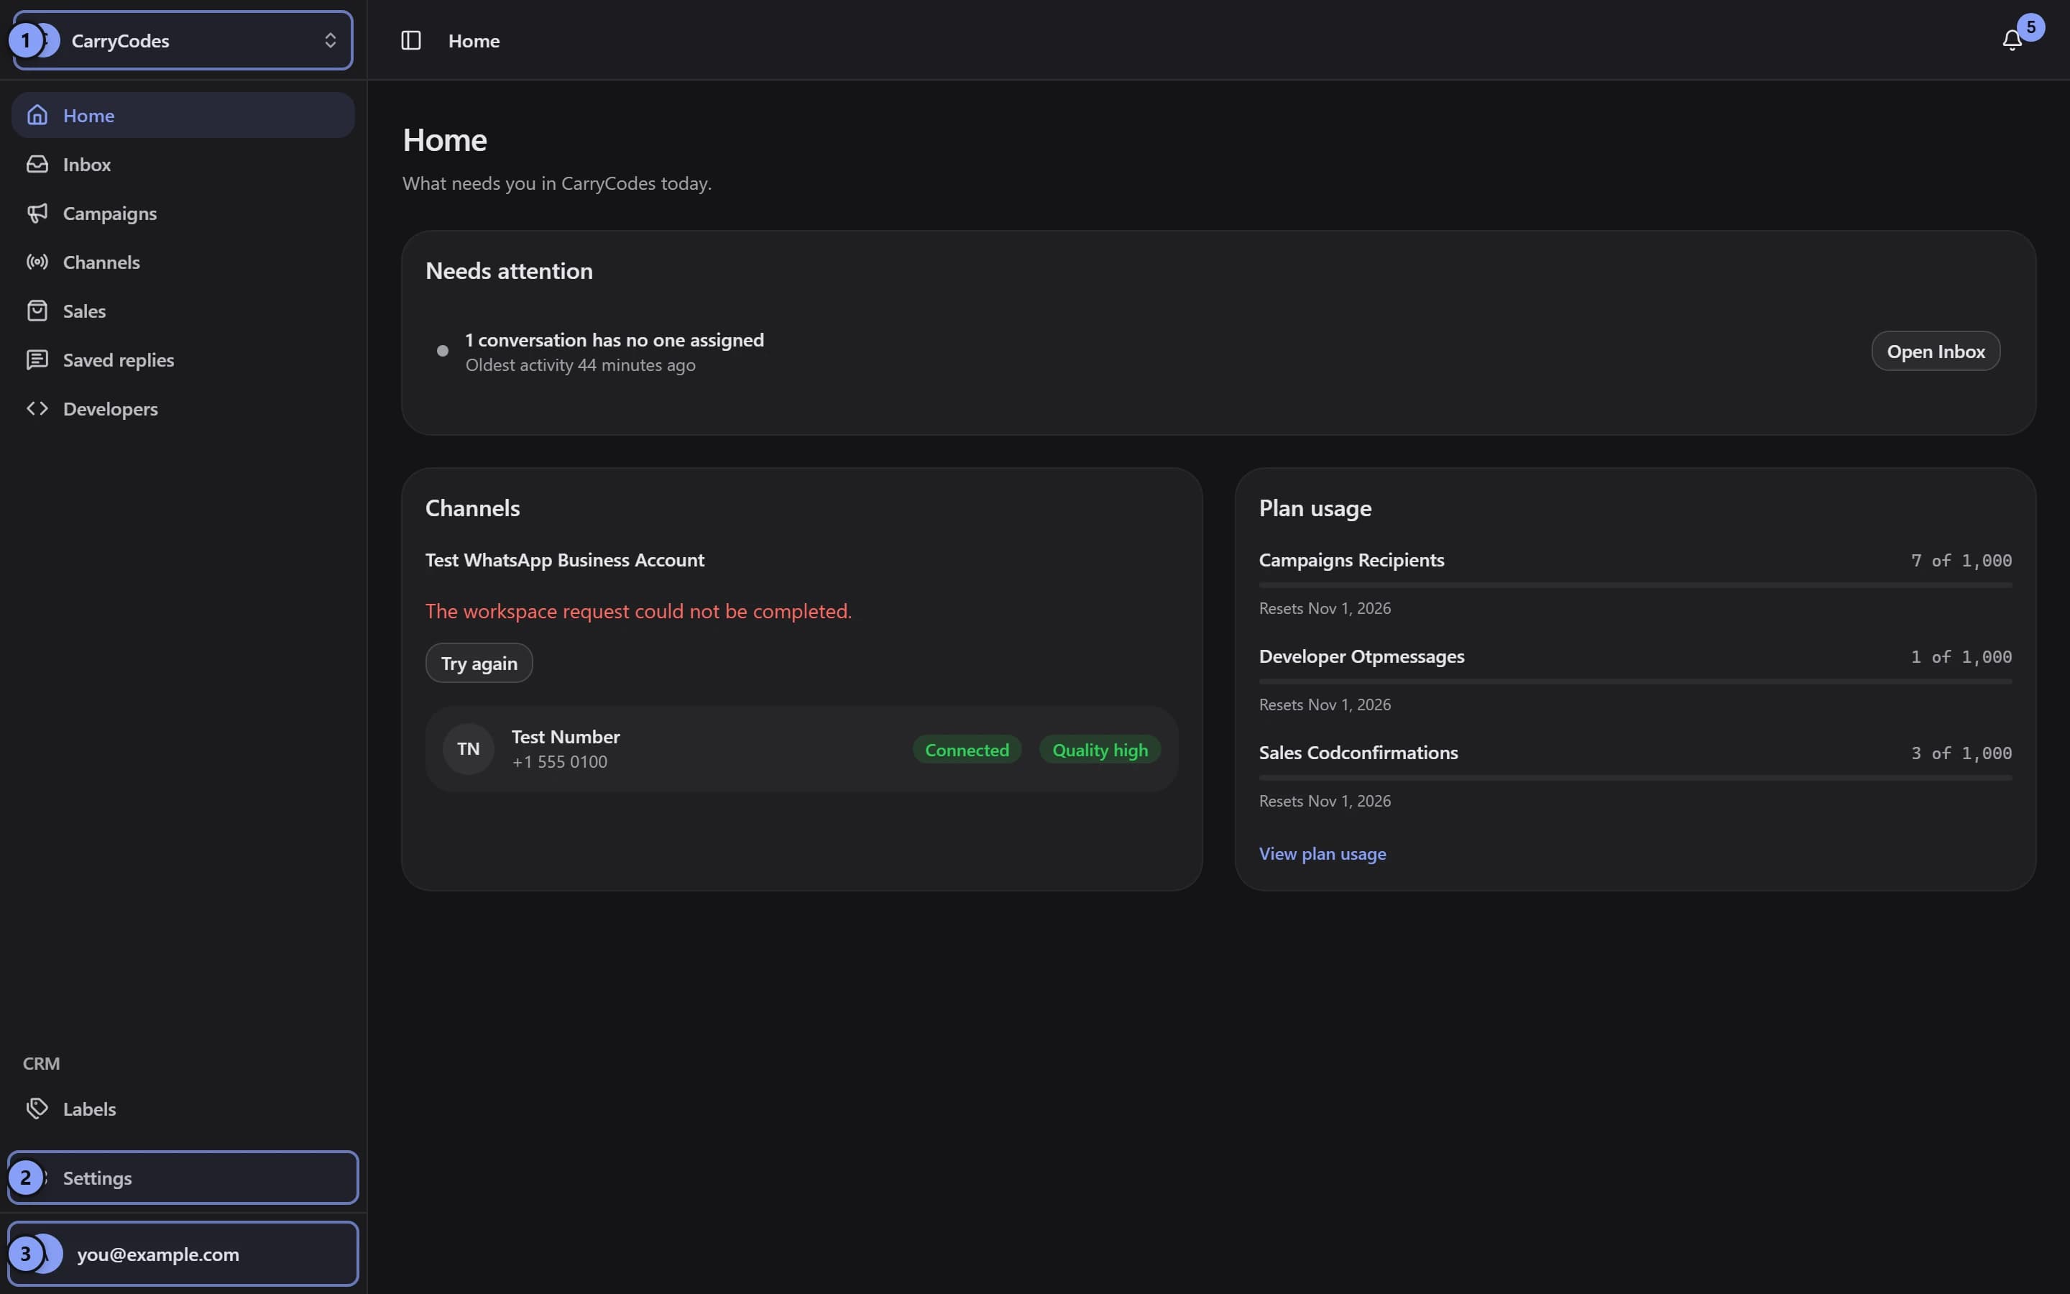
Task: Click the Labels tag icon
Action: (37, 1109)
